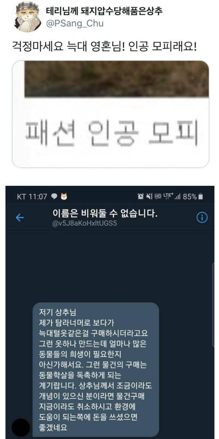Image resolution: width=219 pixels, height=439 pixels.
Task: Tap the HD voice status icon
Action: point(158,197)
